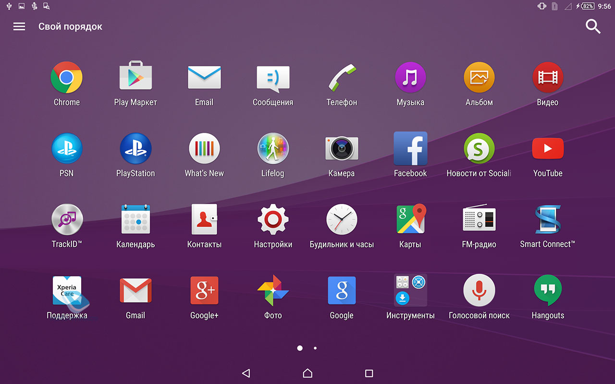Launch the Google search app
The width and height of the screenshot is (615, 384).
click(342, 290)
